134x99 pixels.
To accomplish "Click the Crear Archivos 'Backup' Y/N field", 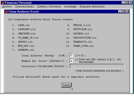I will point(71,56).
